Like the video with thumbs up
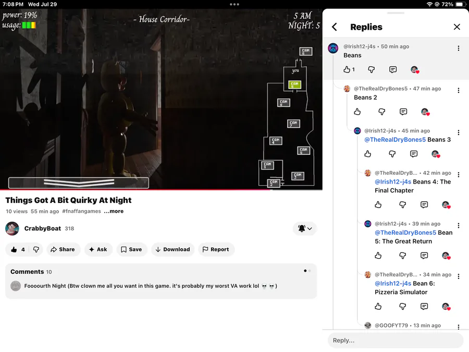The height and width of the screenshot is (352, 469). click(18, 249)
